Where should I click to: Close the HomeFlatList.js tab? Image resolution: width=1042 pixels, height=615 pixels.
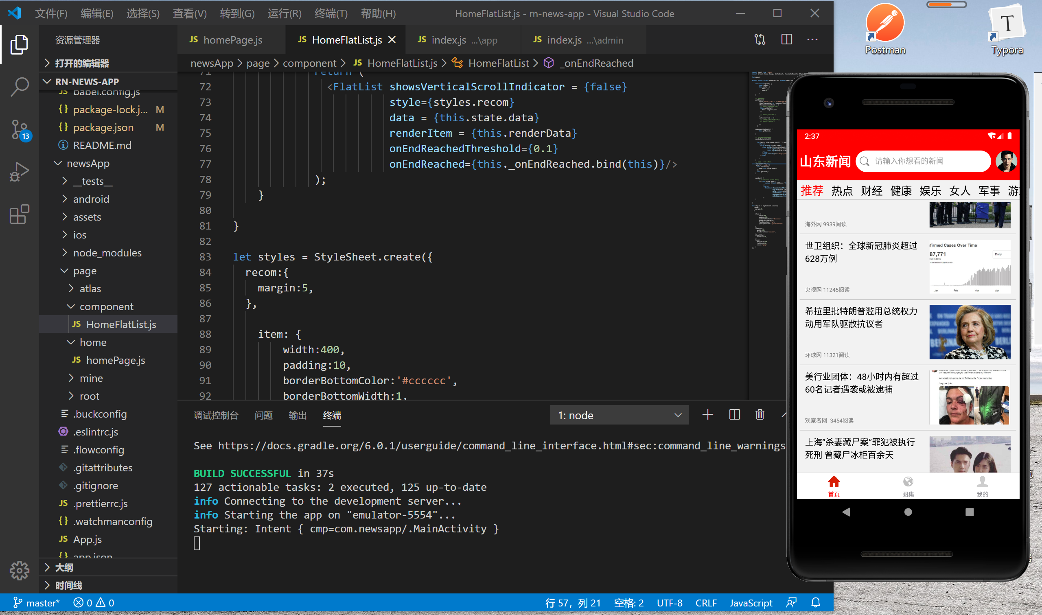[392, 40]
